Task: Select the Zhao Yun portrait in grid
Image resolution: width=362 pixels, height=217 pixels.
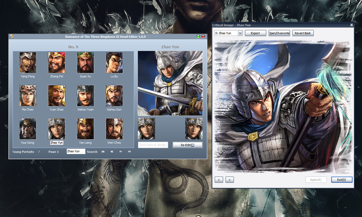Action: click(57, 129)
